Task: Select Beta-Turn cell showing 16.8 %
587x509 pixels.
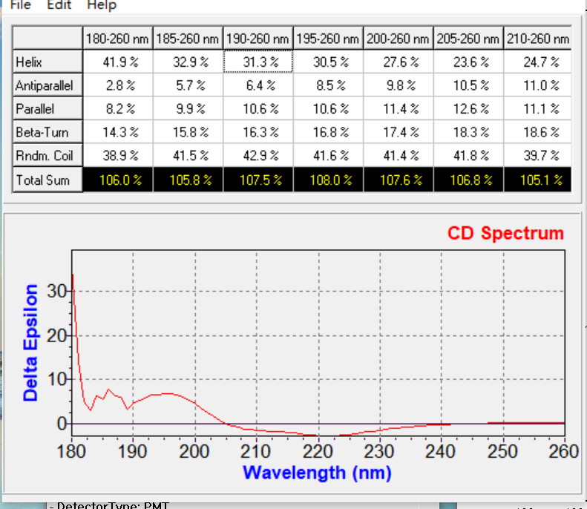Action: click(328, 132)
